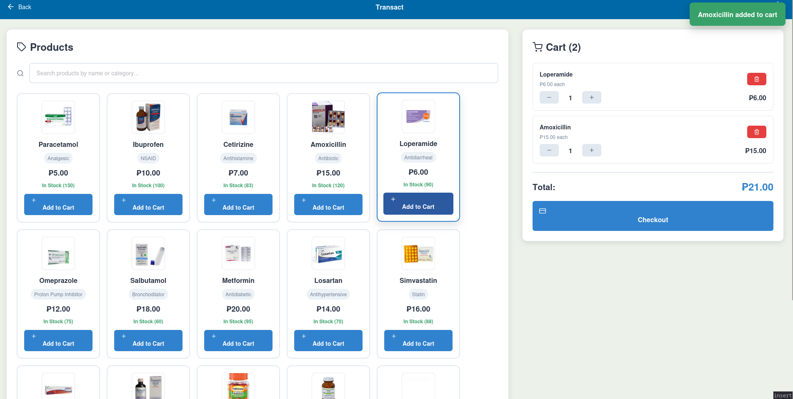Increase Loperamide quantity with plus button

[x=591, y=97]
